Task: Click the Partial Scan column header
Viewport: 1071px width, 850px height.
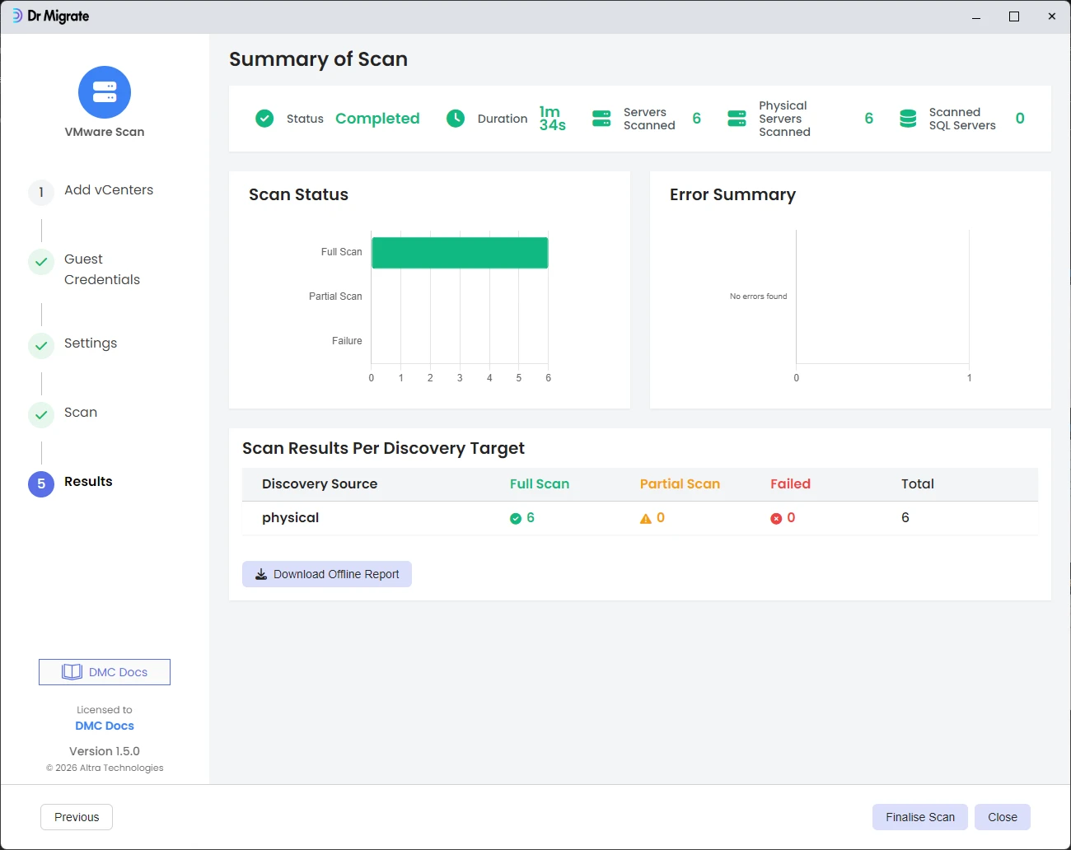Action: [x=680, y=484]
